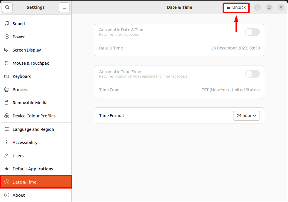
Task: Click the Keyboard icon in sidebar
Action: [7, 76]
